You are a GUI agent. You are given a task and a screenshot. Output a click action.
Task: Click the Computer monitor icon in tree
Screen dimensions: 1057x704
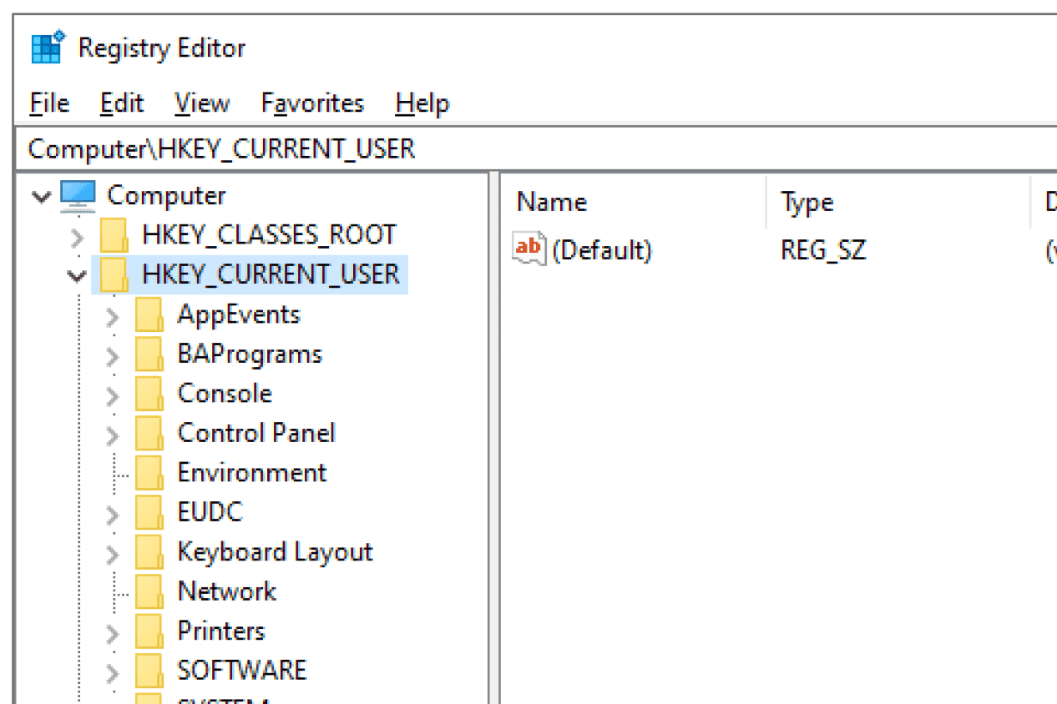78,196
